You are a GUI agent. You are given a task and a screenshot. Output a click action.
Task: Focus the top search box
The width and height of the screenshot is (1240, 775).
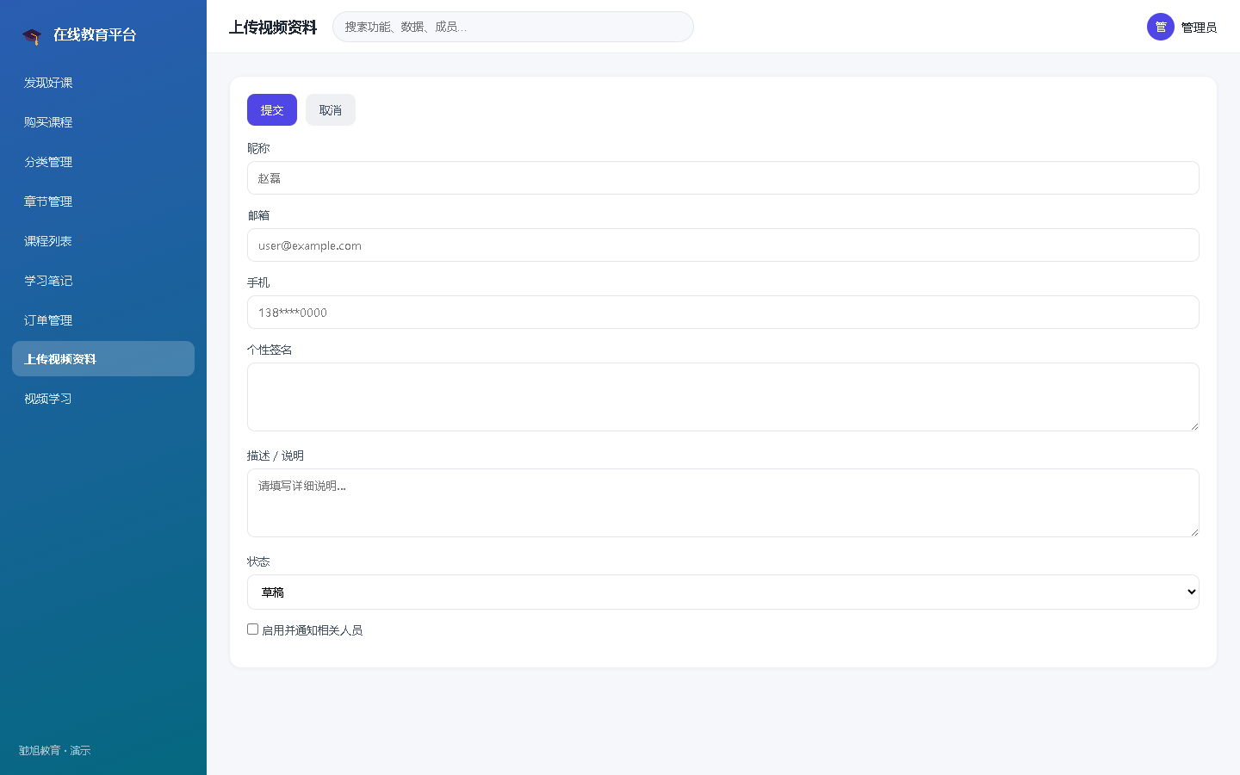pyautogui.click(x=513, y=27)
